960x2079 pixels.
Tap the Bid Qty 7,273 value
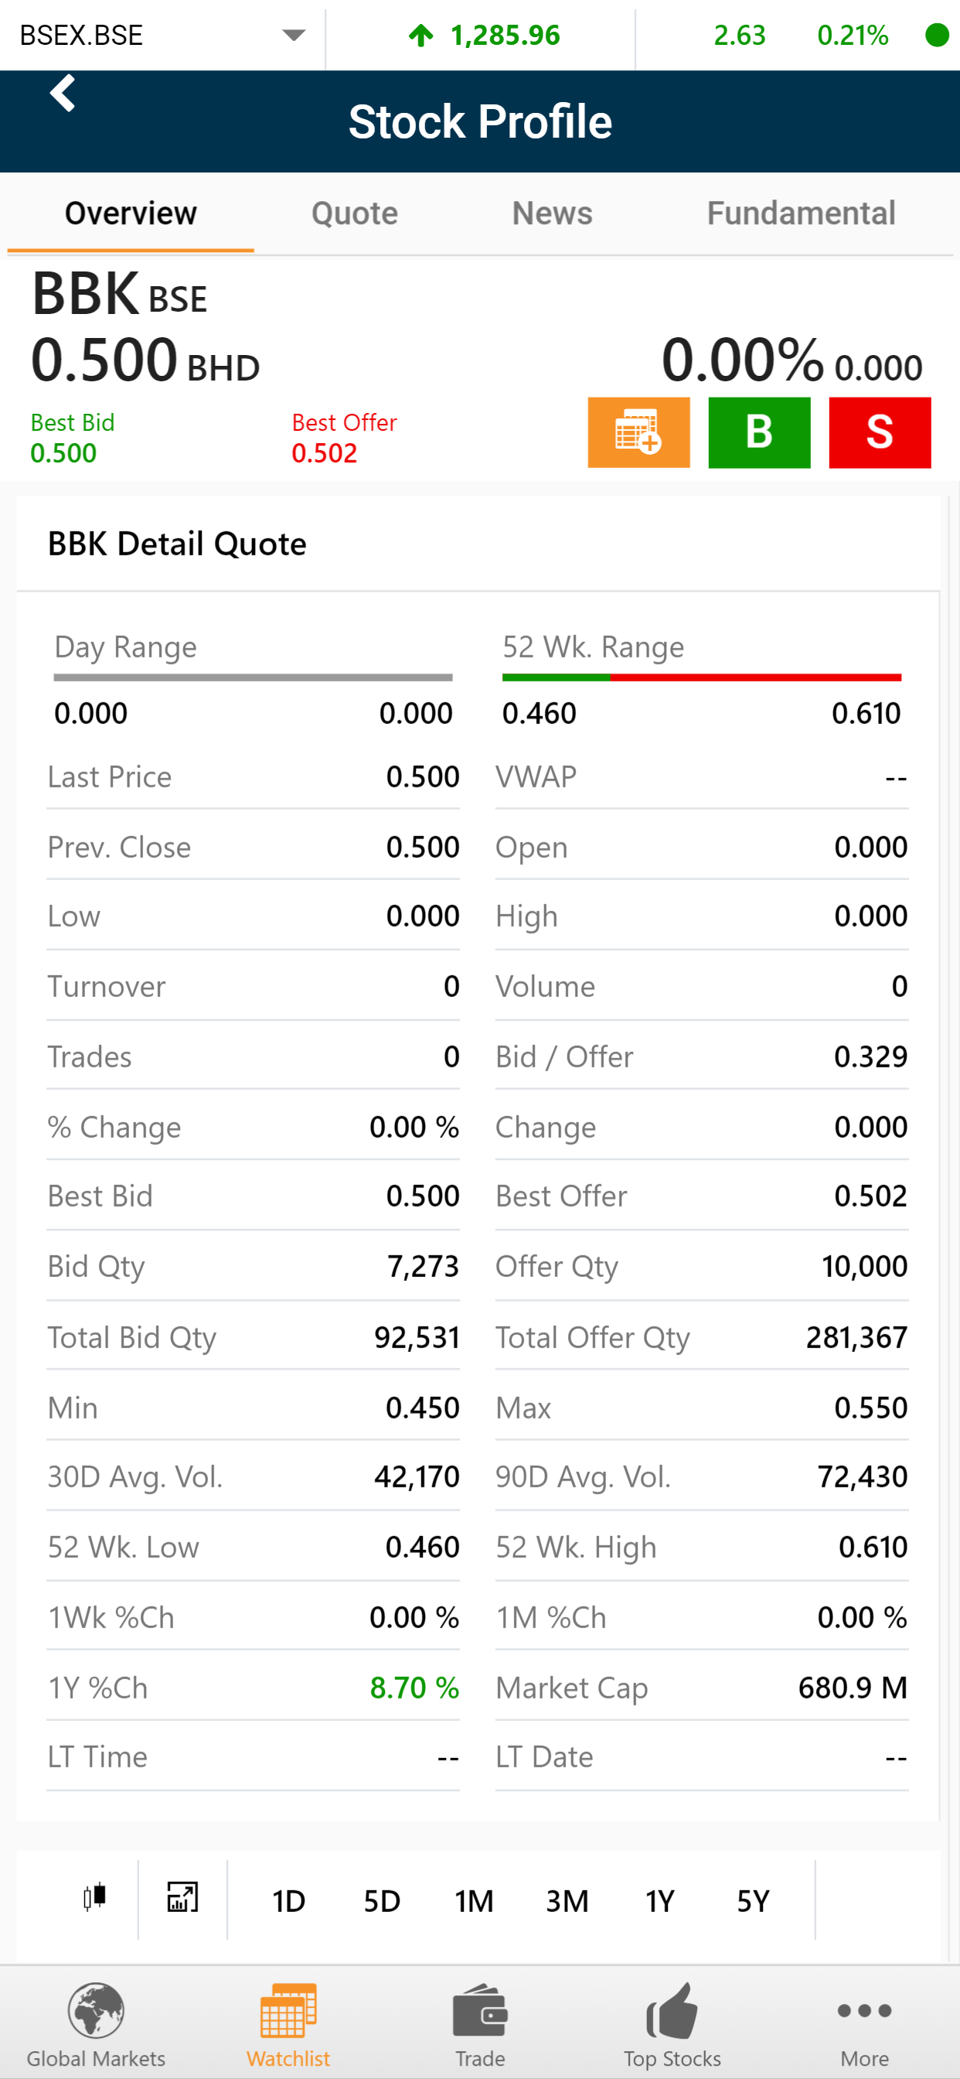pyautogui.click(x=424, y=1266)
